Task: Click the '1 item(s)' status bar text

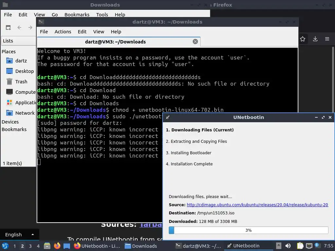Action: point(12,163)
